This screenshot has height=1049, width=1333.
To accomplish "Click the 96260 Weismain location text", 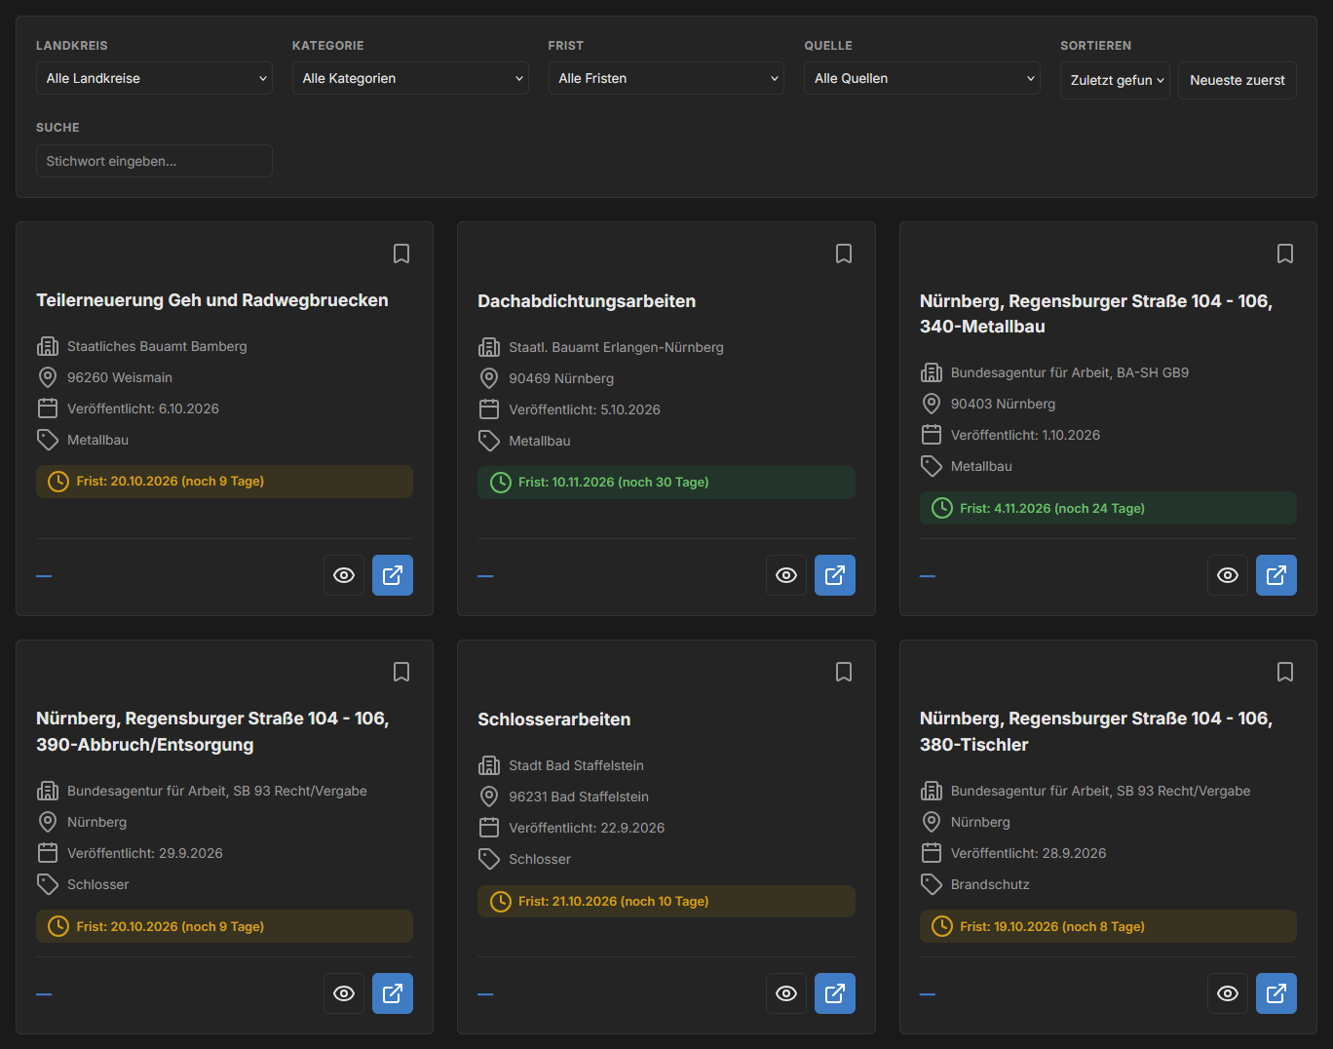I will [120, 377].
